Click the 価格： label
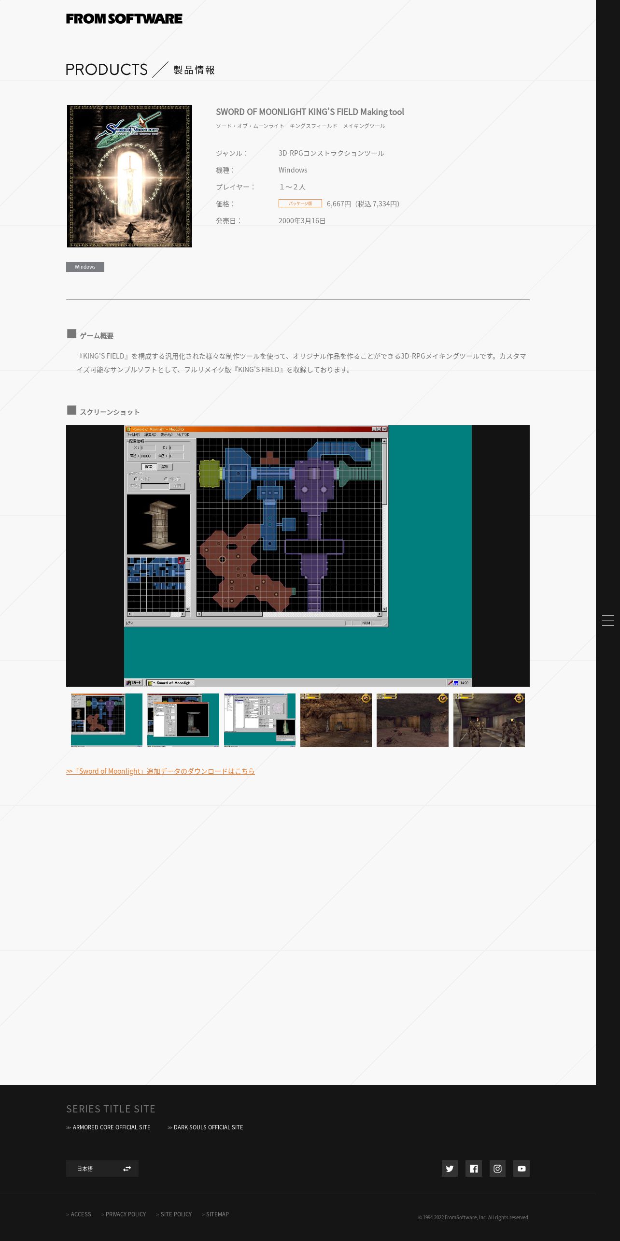Viewport: 620px width, 1241px height. point(226,204)
